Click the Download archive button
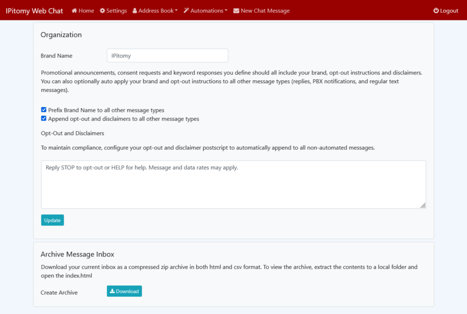Viewport: 467px width, 314px height. click(x=124, y=291)
